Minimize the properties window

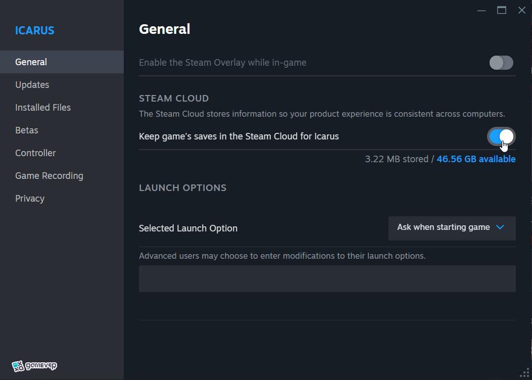481,11
